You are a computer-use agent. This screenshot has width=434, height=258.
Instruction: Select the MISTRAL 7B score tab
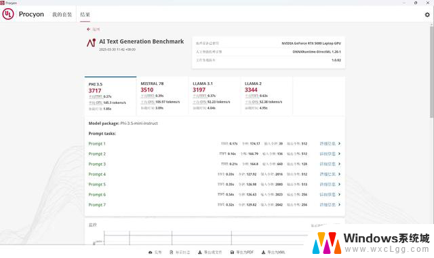[x=163, y=96]
